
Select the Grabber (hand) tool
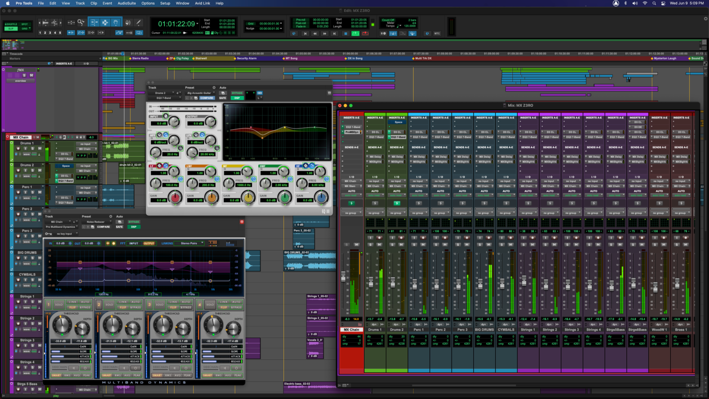115,22
